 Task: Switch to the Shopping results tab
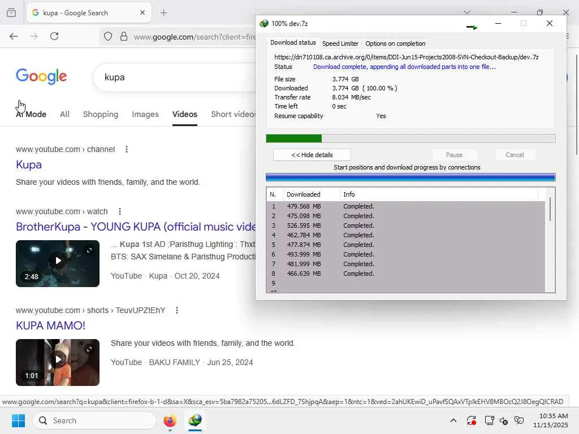(x=101, y=114)
